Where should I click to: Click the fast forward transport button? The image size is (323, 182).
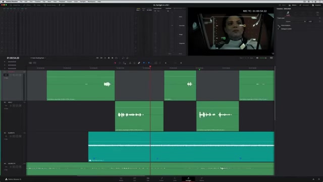[101, 58]
